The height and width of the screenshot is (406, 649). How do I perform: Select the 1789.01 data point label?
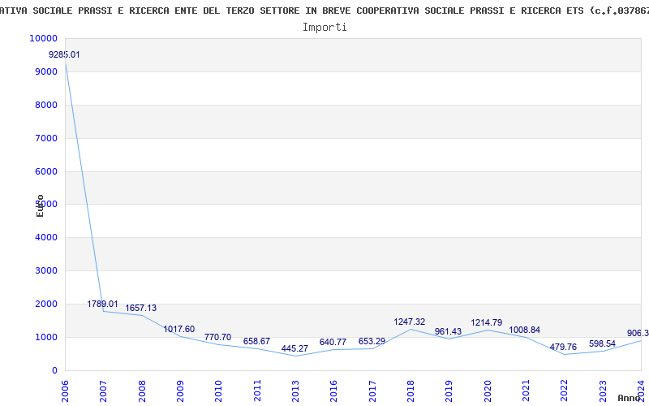tap(103, 304)
